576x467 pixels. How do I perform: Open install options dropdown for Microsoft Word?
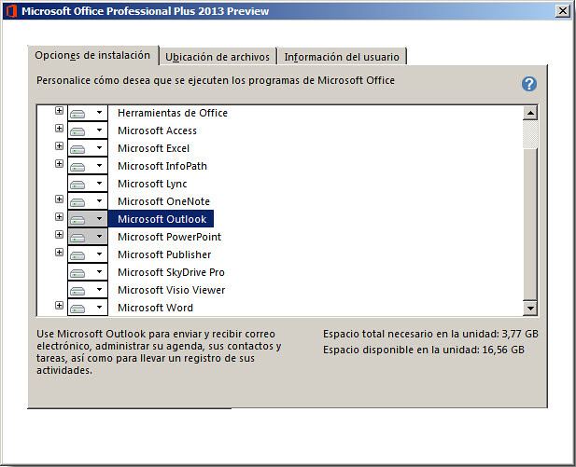pyautogui.click(x=88, y=308)
